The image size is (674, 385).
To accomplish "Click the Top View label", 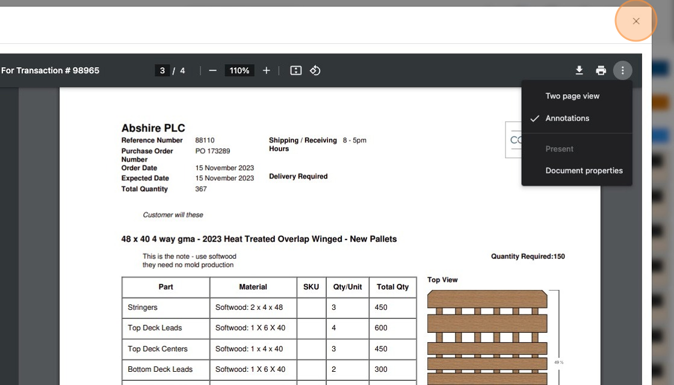I will [x=442, y=280].
